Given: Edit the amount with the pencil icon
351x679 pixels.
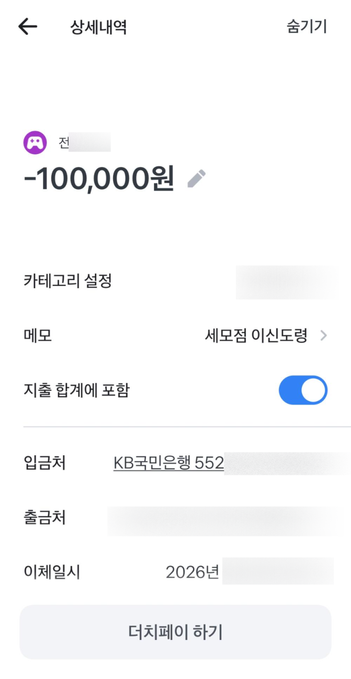Looking at the screenshot, I should pos(197,178).
